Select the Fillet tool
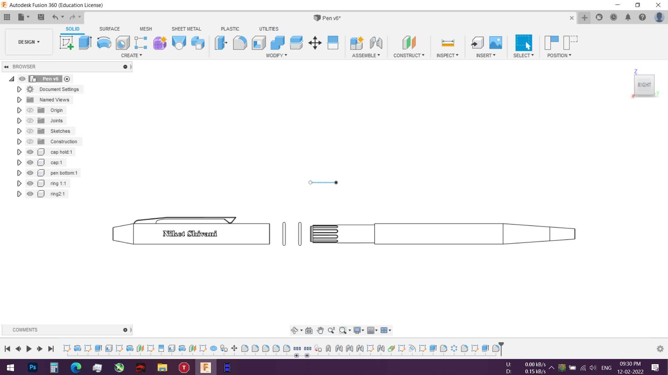This screenshot has width=668, height=375. click(240, 43)
